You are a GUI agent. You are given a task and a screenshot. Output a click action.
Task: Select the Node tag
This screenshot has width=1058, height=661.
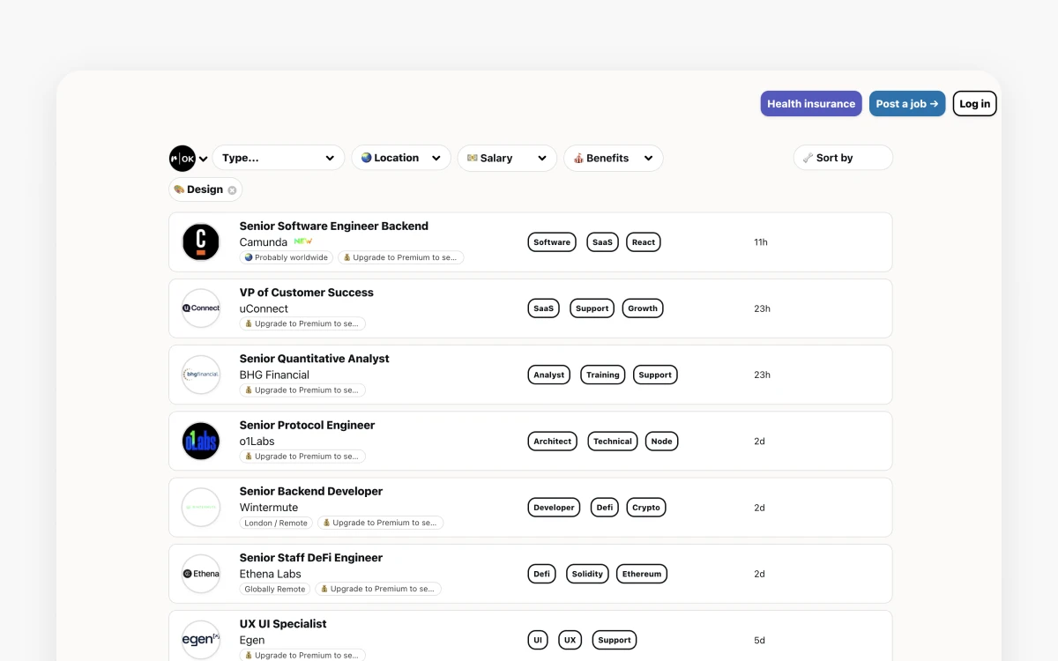pos(662,442)
